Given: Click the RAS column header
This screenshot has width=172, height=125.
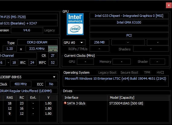Looking at the screenshot, I should click(x=10, y=98).
